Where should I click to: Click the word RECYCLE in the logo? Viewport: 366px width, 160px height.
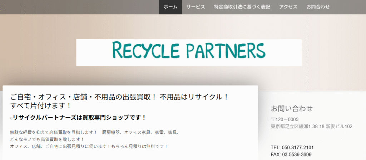coord(146,50)
